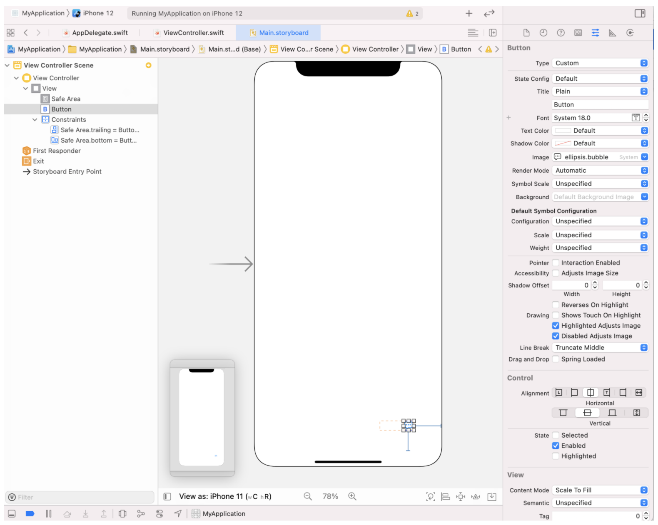
Task: Select First Responder in outline
Action: [x=52, y=151]
